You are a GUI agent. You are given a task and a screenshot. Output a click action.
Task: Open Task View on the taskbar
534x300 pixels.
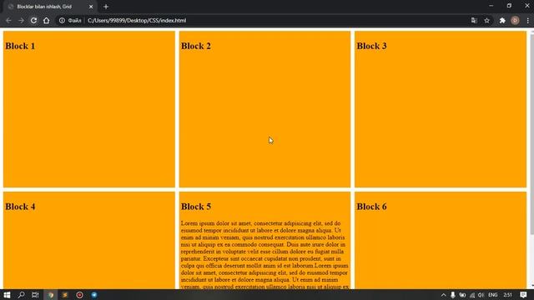(35, 295)
